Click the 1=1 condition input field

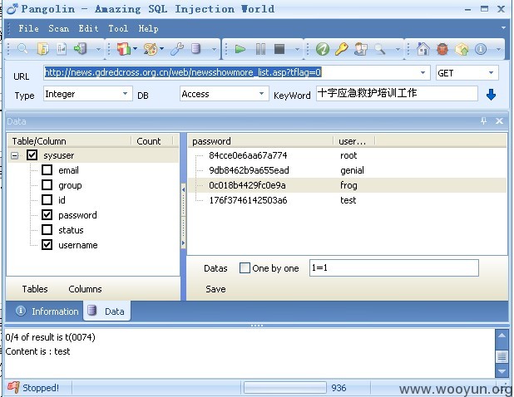[x=394, y=267]
